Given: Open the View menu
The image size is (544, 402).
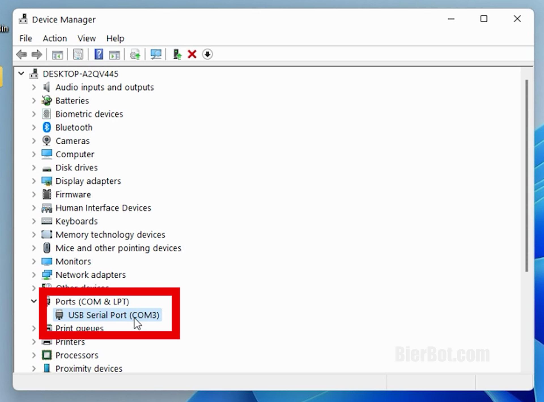Looking at the screenshot, I should [x=86, y=38].
